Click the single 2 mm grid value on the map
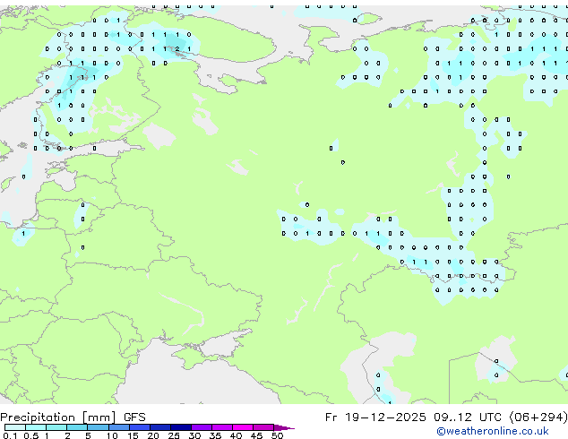Image resolution: width=568 pixels, height=439 pixels. (x=177, y=49)
